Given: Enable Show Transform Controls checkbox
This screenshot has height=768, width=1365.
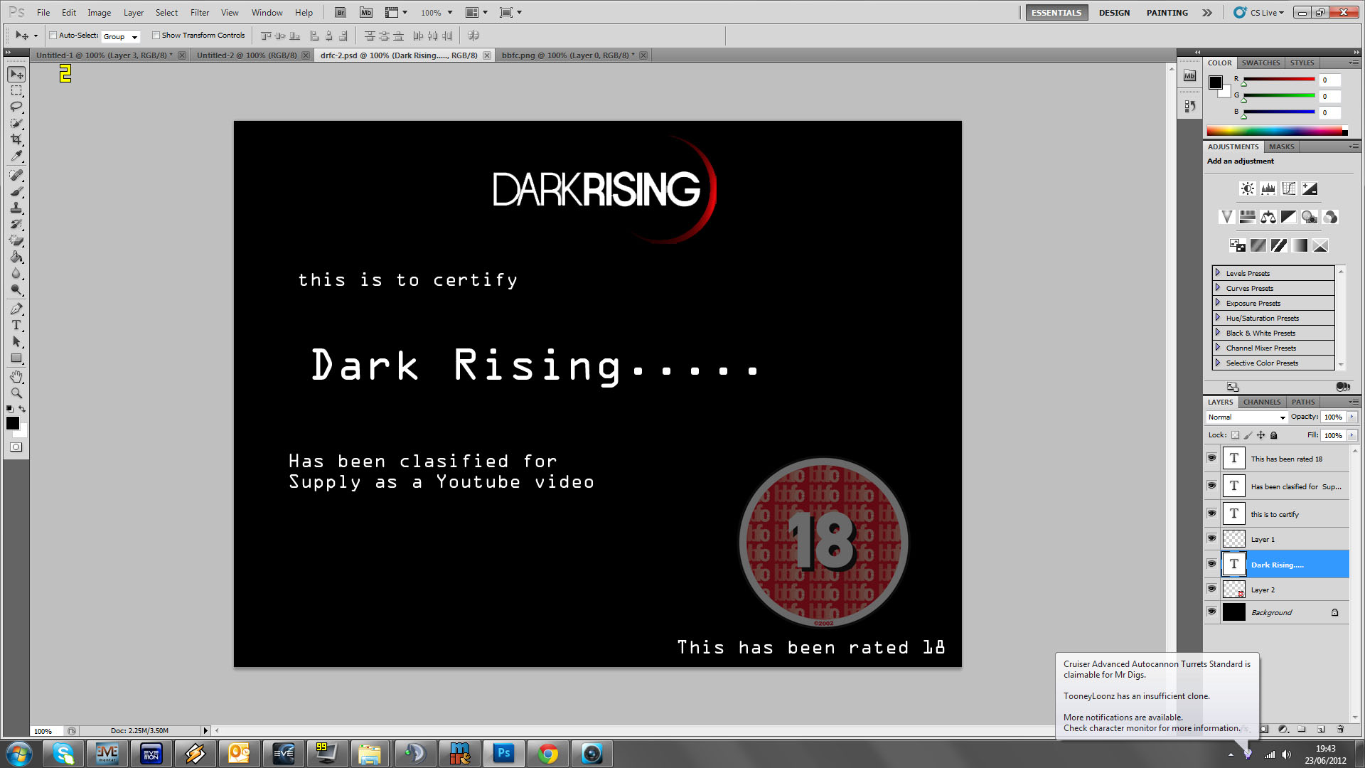Looking at the screenshot, I should (156, 36).
